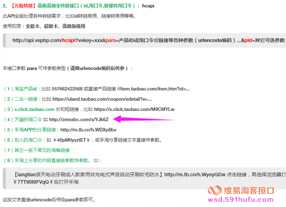Image resolution: width=286 pixels, height=207 pixels.
Task: Click the label '（5）手淘APP的分享链接'
Action: coord(29,130)
